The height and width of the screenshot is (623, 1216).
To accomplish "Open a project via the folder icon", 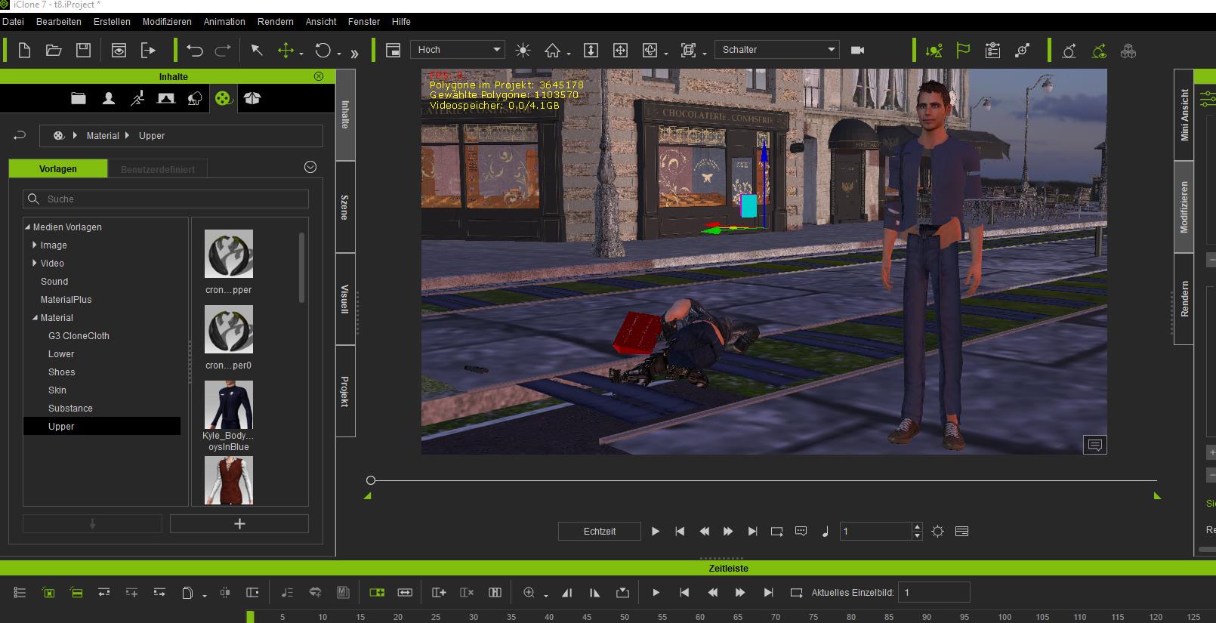I will pyautogui.click(x=54, y=51).
